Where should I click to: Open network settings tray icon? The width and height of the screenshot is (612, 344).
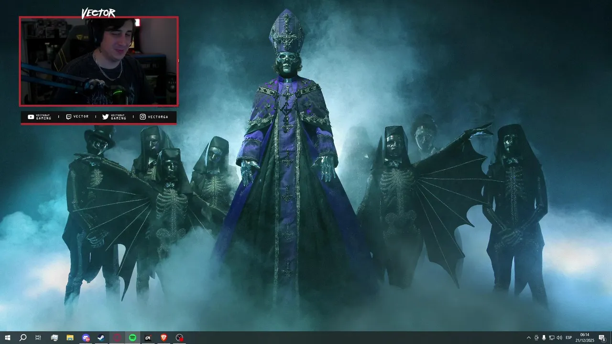click(x=552, y=338)
